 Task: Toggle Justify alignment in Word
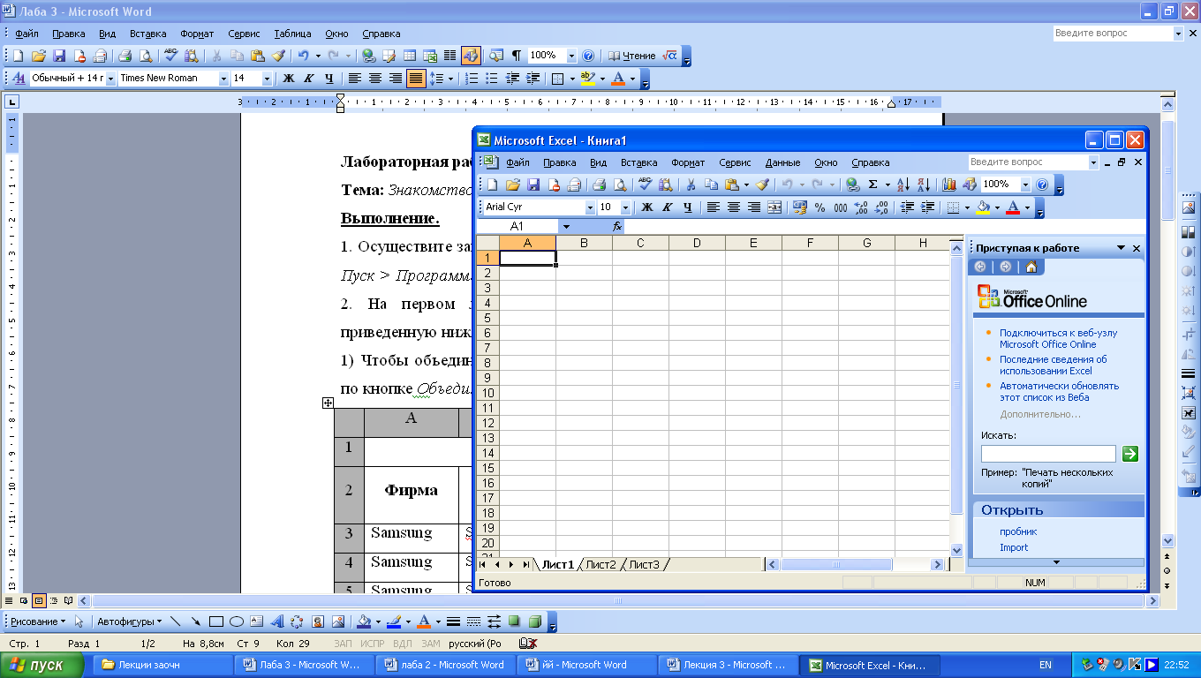point(416,79)
